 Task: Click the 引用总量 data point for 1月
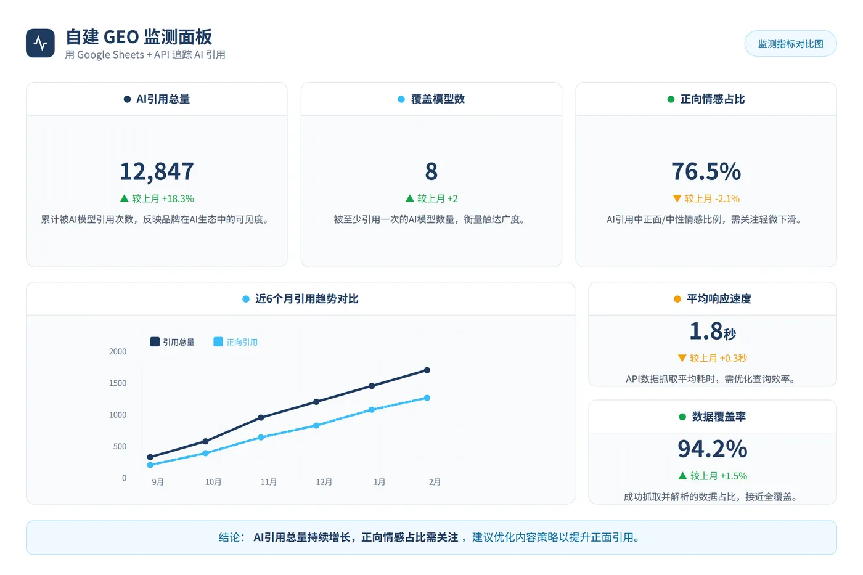(x=372, y=386)
